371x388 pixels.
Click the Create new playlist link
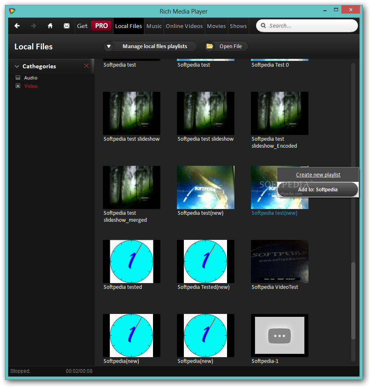(x=318, y=175)
